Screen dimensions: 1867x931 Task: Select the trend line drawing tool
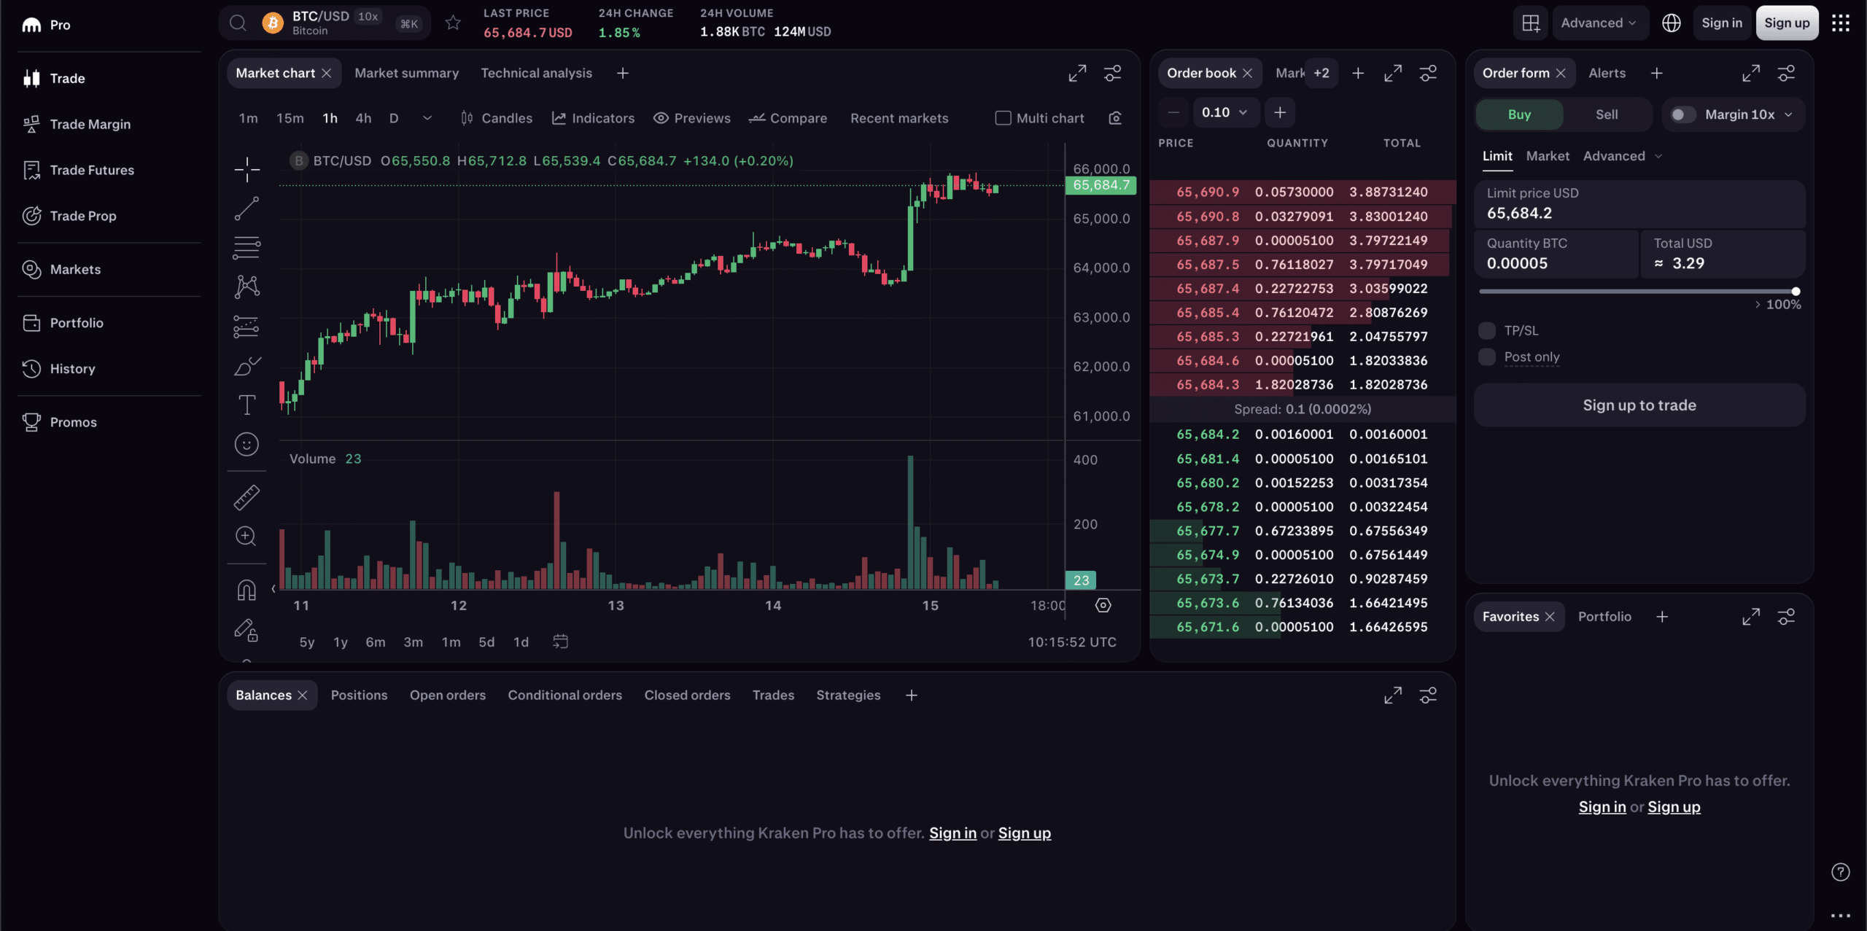(247, 209)
